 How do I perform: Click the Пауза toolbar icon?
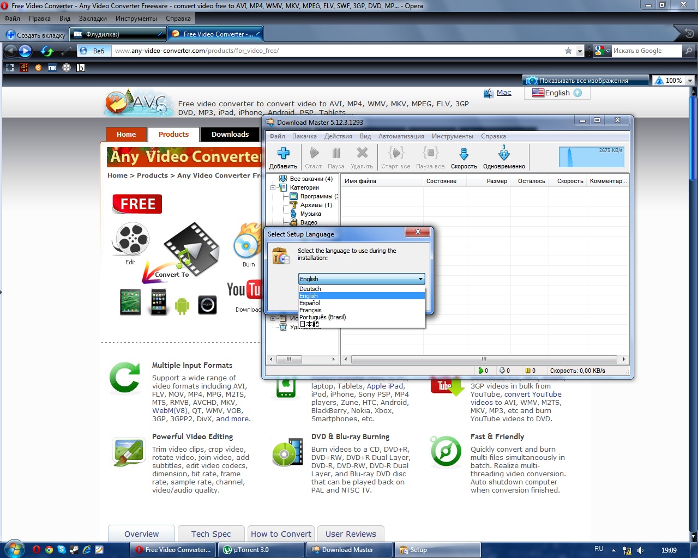(336, 153)
